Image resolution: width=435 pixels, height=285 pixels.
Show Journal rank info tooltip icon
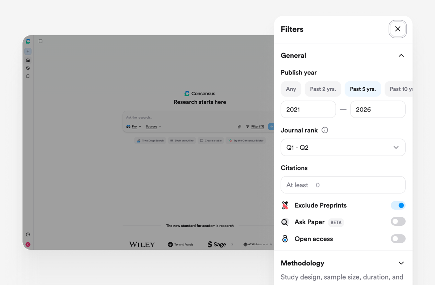(x=325, y=130)
